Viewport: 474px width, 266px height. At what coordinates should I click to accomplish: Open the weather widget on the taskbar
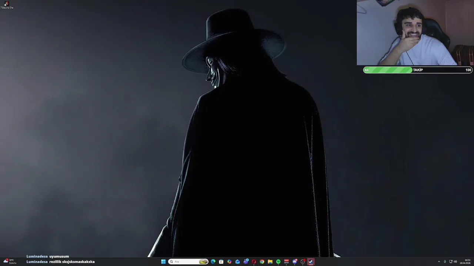9,262
